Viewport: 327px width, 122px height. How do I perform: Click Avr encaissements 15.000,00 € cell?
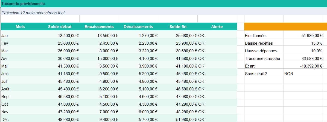pyautogui.click(x=99, y=58)
